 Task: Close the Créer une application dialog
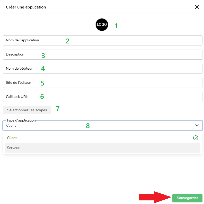(x=197, y=7)
